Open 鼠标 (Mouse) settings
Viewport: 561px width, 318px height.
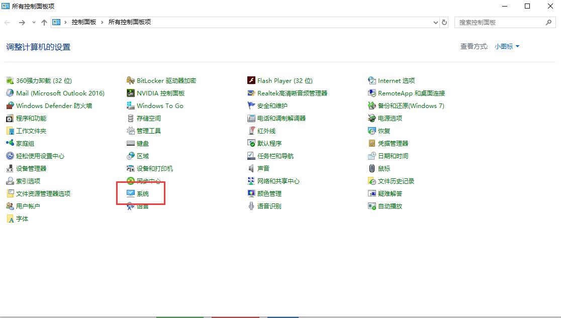pyautogui.click(x=385, y=168)
